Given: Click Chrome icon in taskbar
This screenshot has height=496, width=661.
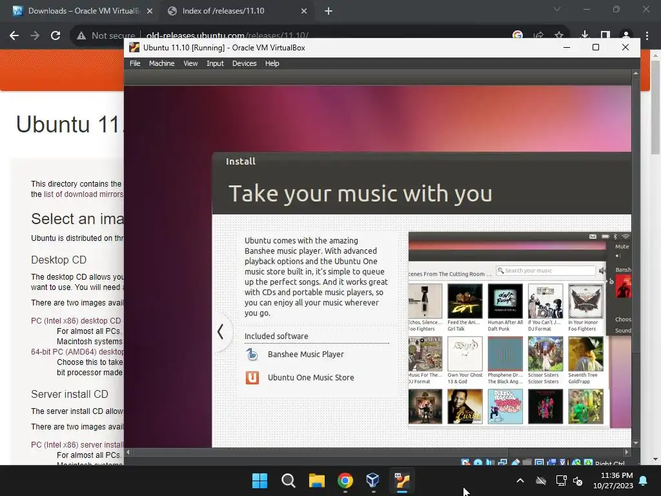Looking at the screenshot, I should pos(345,480).
